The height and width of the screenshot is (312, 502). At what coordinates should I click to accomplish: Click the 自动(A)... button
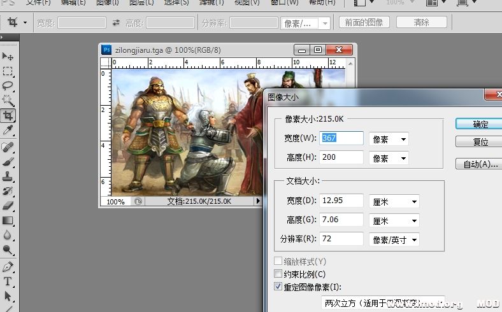[x=479, y=164]
